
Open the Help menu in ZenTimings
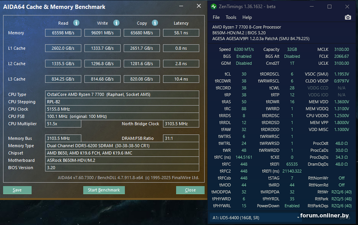point(247,17)
